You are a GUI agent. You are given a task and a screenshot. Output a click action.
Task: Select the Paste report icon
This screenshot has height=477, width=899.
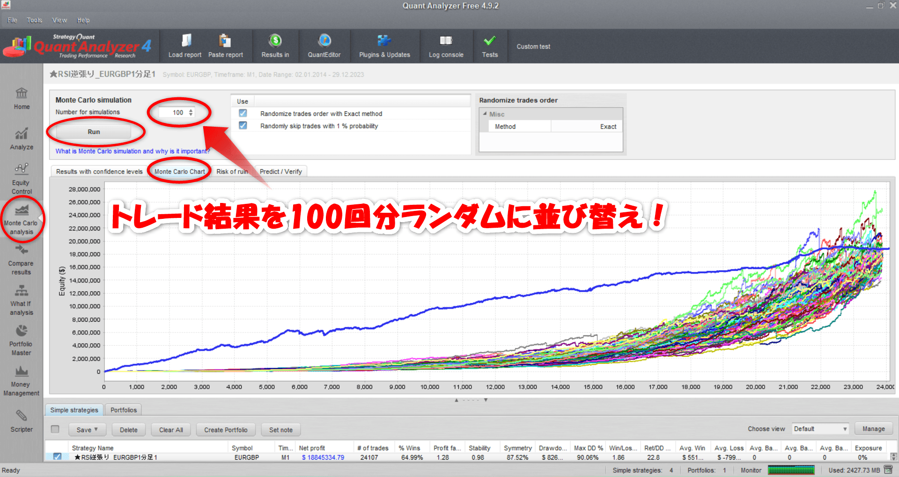(x=225, y=45)
